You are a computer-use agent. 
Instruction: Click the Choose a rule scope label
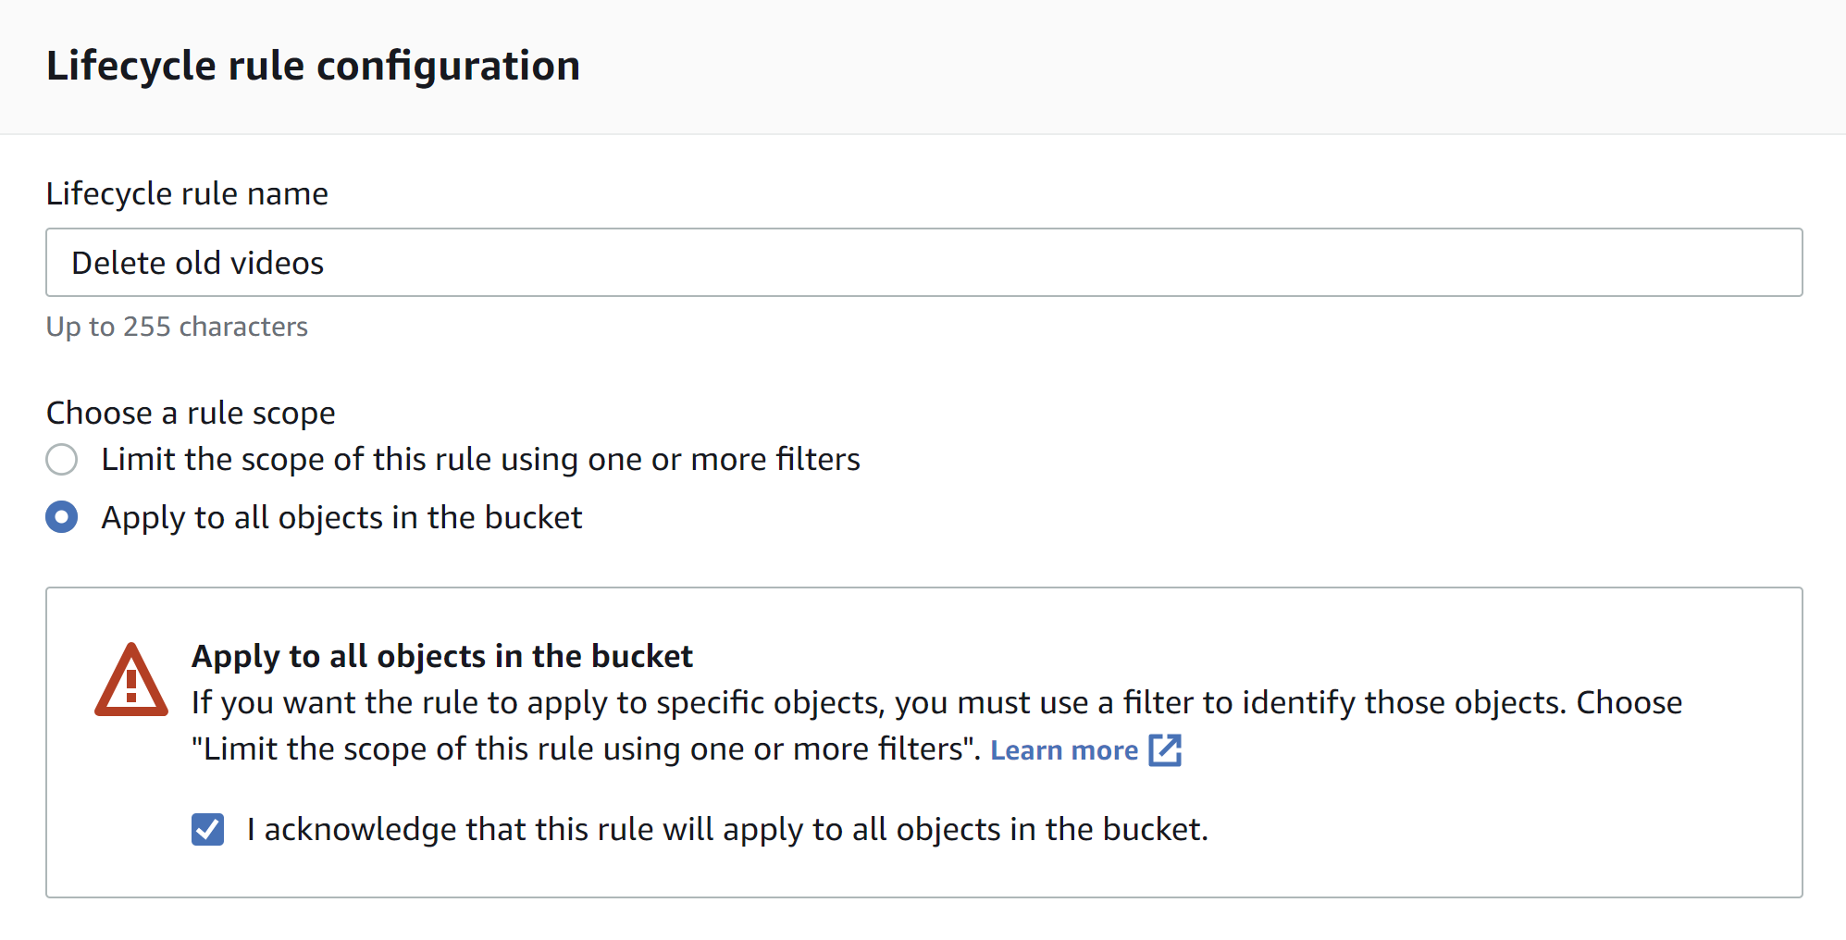(190, 413)
